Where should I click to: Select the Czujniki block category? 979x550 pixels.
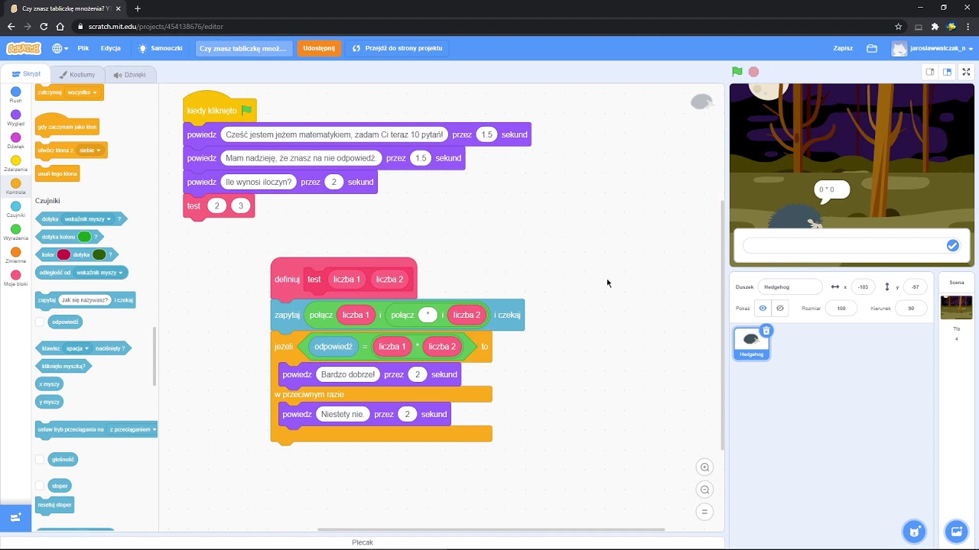[x=15, y=210]
